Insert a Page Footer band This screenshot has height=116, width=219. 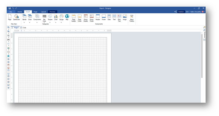point(80,18)
